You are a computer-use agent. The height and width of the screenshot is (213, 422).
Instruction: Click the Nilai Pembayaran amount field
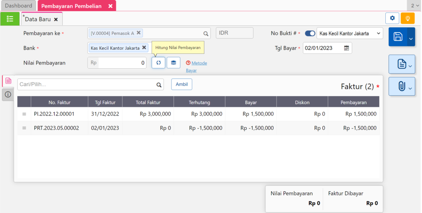tap(122, 63)
